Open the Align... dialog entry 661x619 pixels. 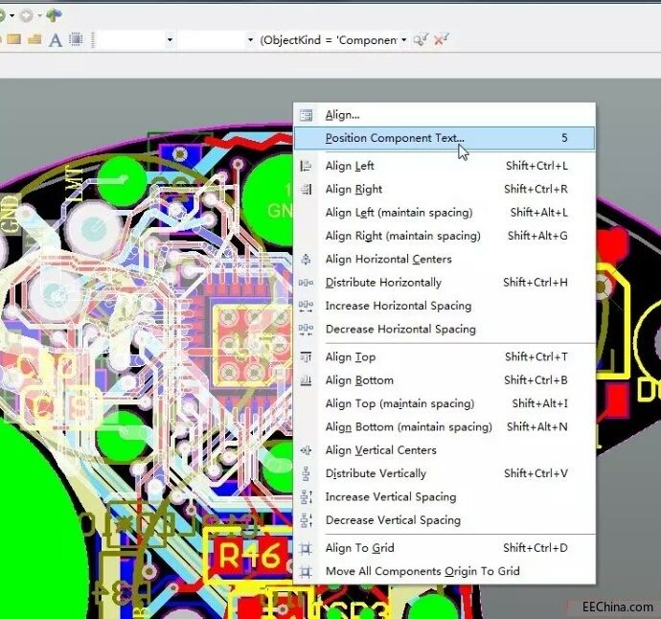click(342, 115)
